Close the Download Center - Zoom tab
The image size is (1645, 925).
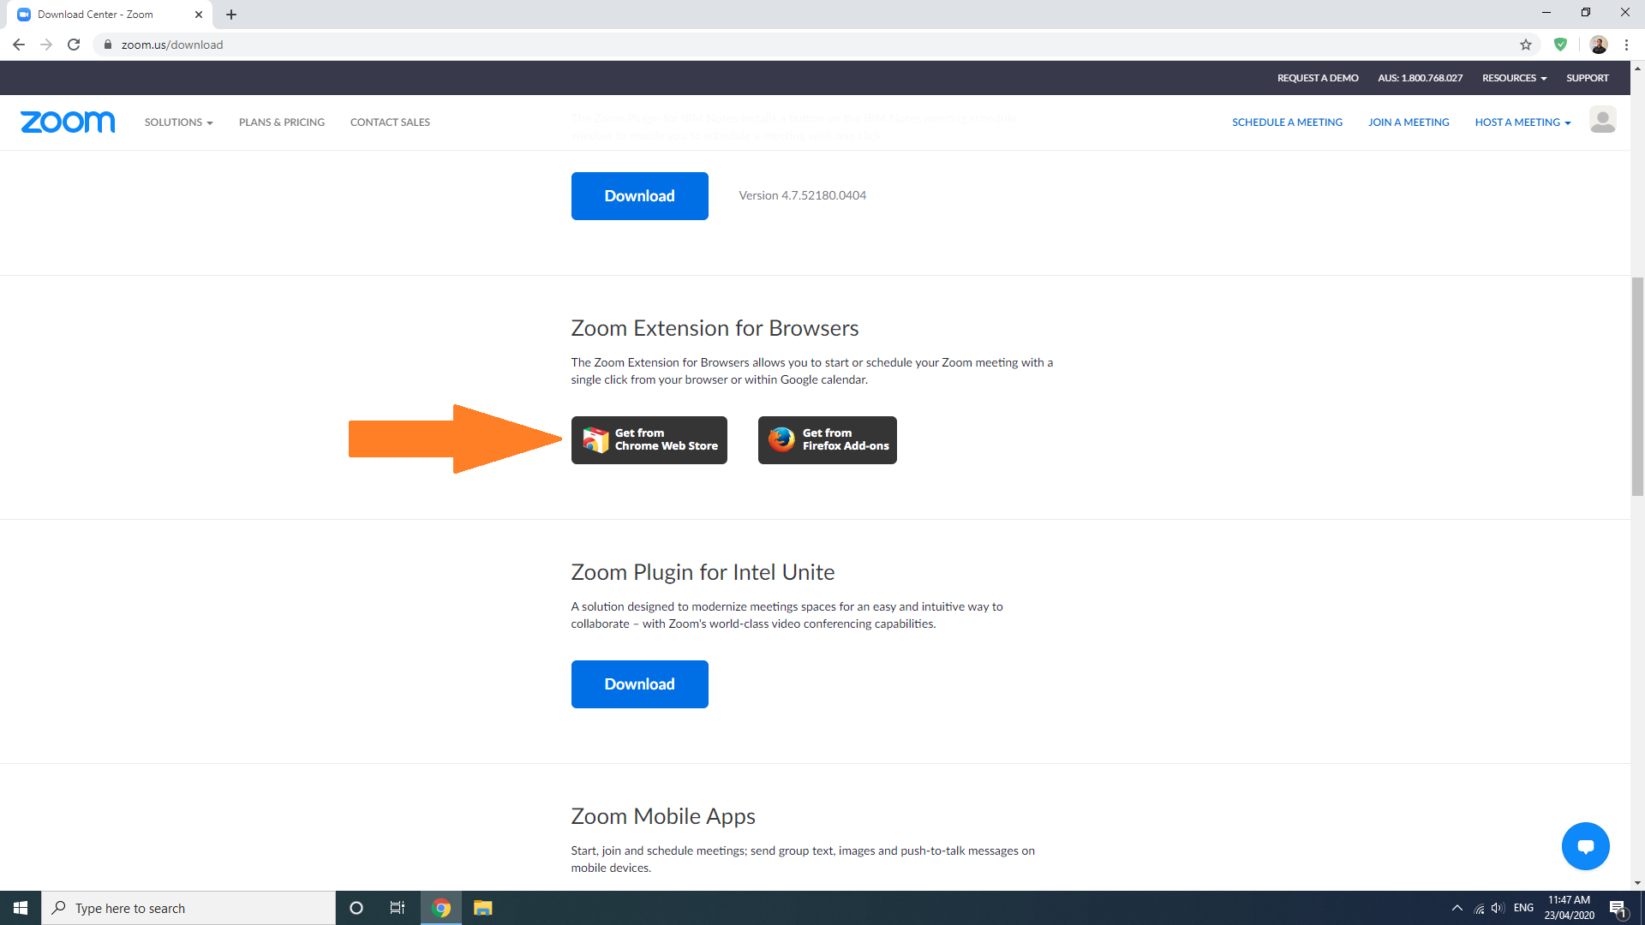pos(199,15)
